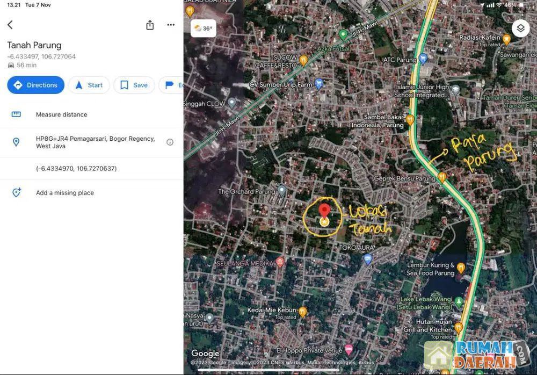Open the share icon
Screen dimensions: 537x375
coord(150,25)
